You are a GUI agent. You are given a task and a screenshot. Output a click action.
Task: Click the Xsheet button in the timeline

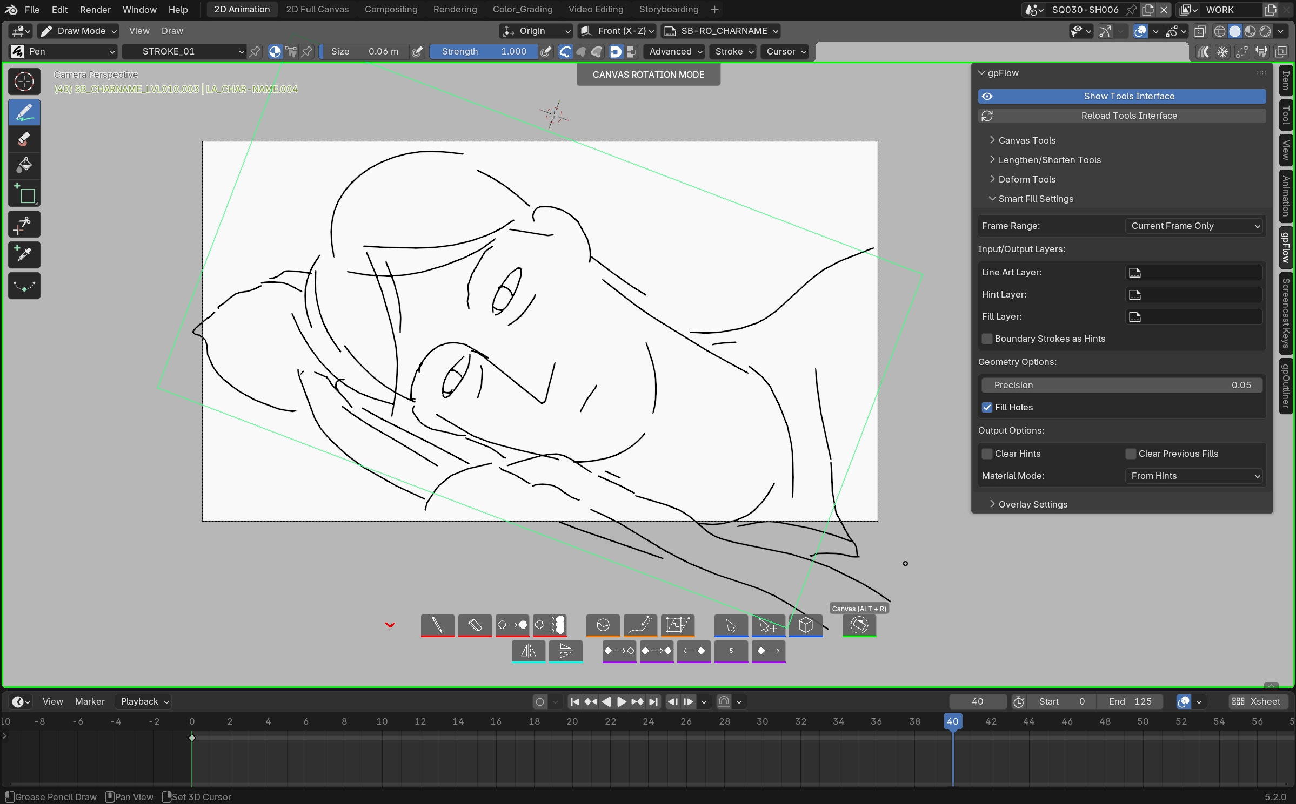point(1257,701)
